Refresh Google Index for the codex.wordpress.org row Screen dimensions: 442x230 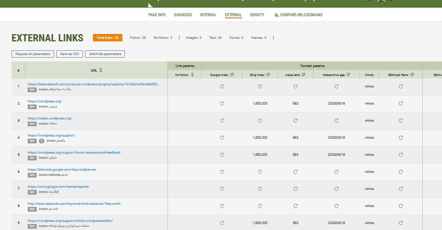[222, 120]
